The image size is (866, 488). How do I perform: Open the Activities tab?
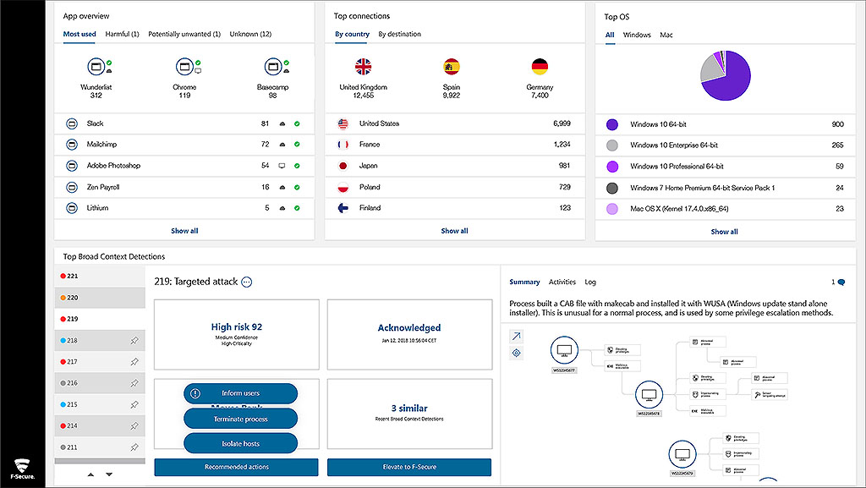(x=562, y=282)
